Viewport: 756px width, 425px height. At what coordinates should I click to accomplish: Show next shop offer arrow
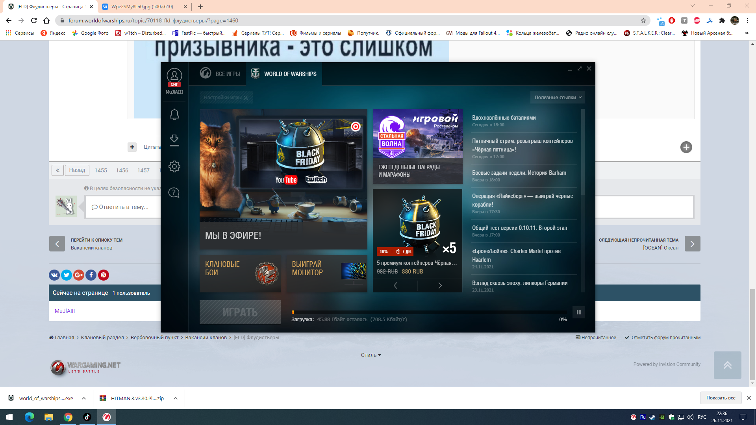click(440, 286)
